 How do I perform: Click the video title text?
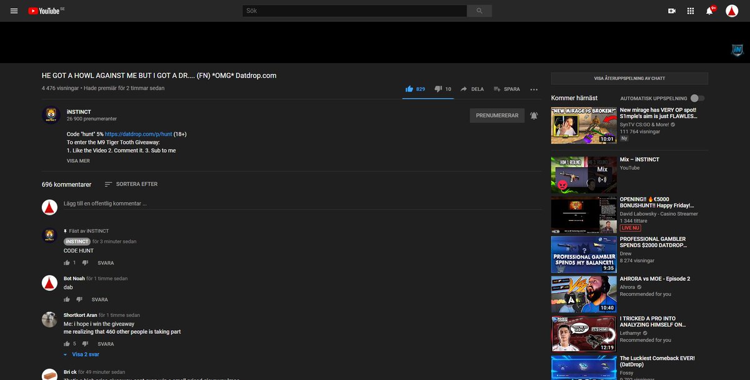[x=159, y=76]
